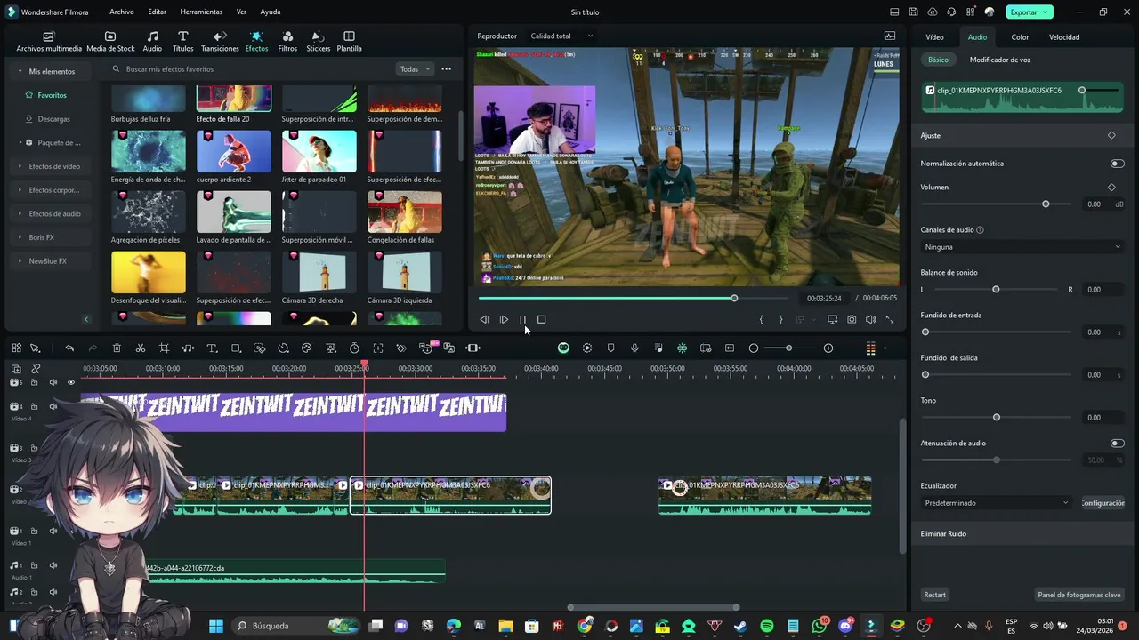Viewport: 1139px width, 640px height.
Task: Select Favoritos in the effects sidebar
Action: tap(52, 95)
